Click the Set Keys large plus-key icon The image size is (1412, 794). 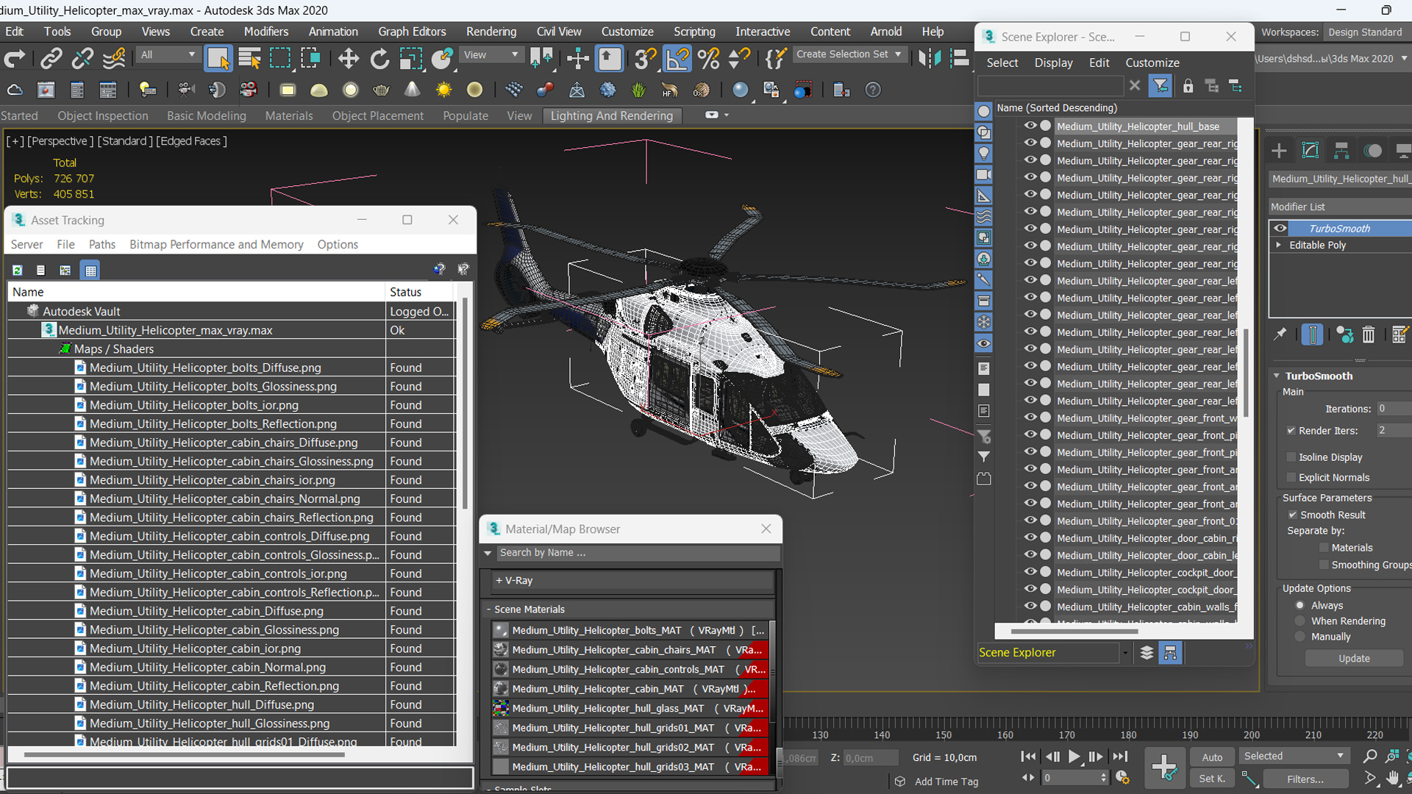coord(1164,768)
